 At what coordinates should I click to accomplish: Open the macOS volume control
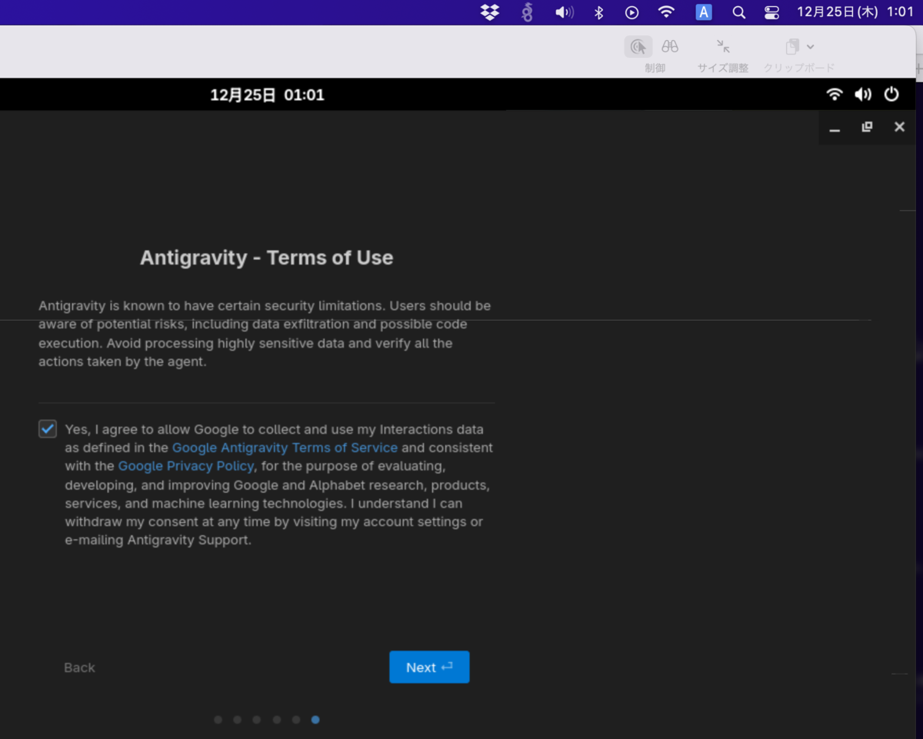click(564, 12)
